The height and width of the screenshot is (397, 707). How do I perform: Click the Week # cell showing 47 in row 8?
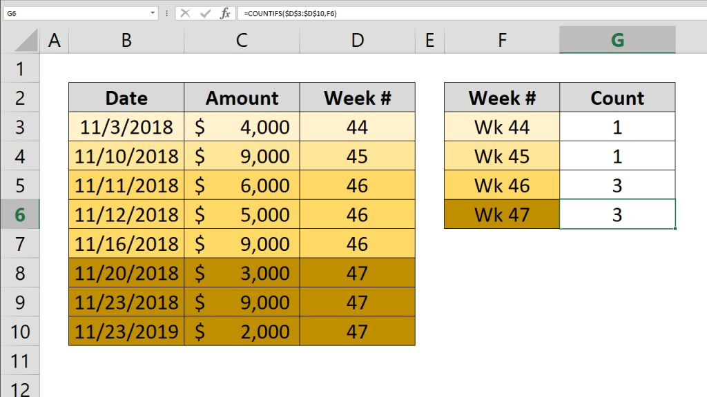click(357, 272)
